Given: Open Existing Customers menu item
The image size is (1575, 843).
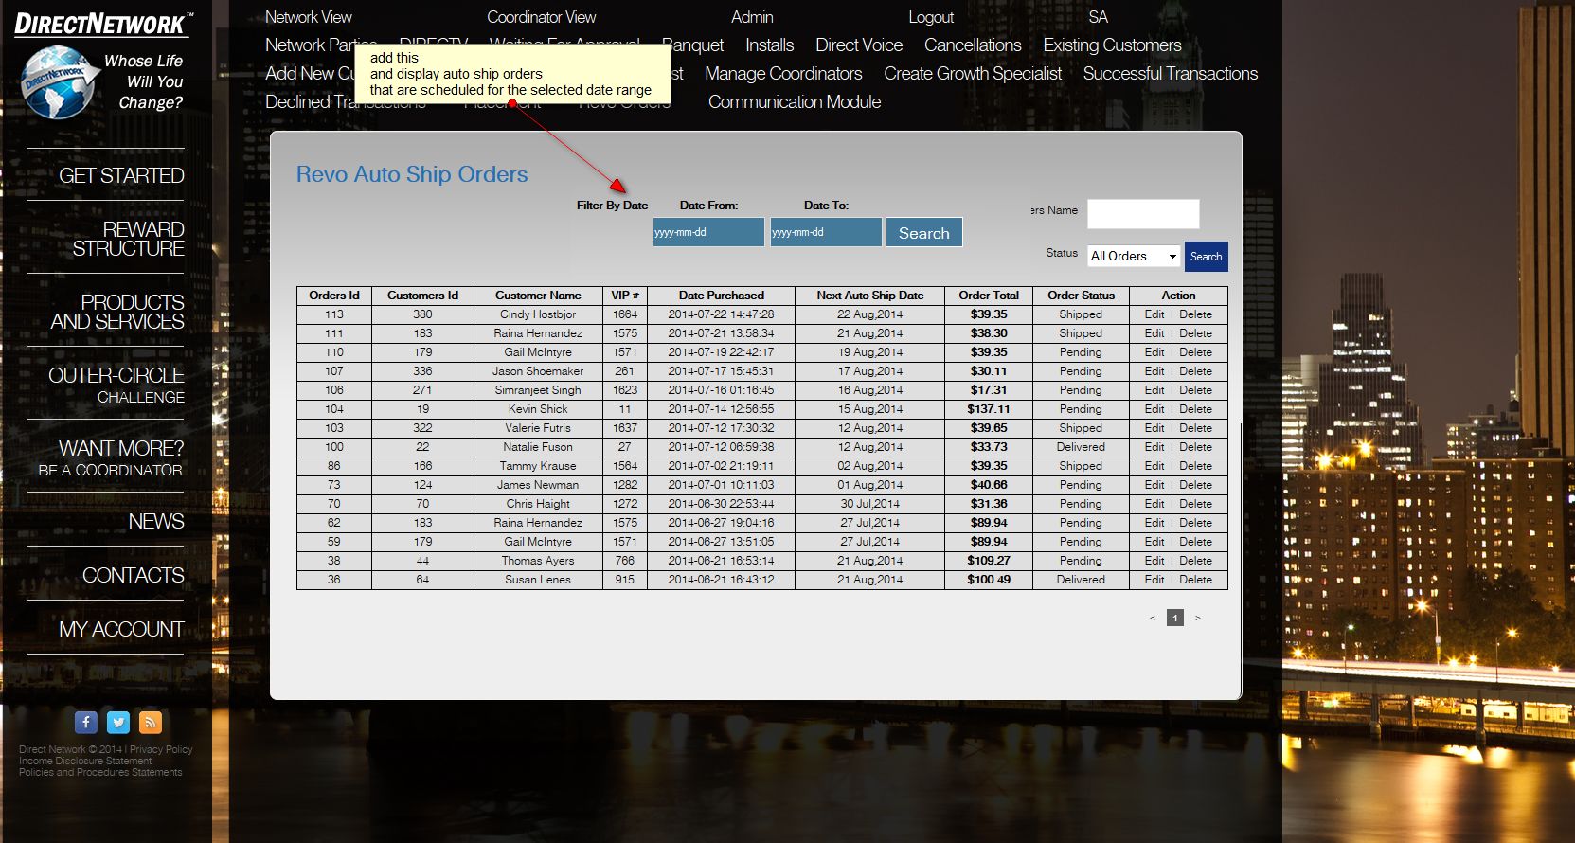Looking at the screenshot, I should point(1112,45).
